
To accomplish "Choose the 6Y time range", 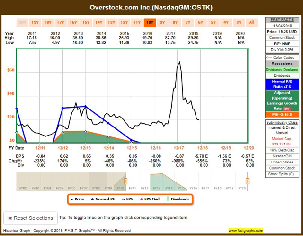I will 201,22.
